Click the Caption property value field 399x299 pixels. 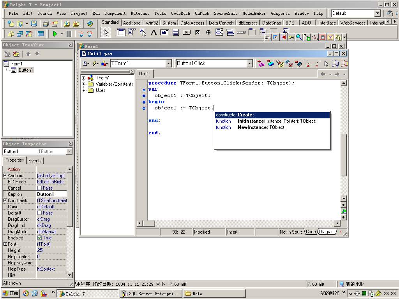pos(51,194)
